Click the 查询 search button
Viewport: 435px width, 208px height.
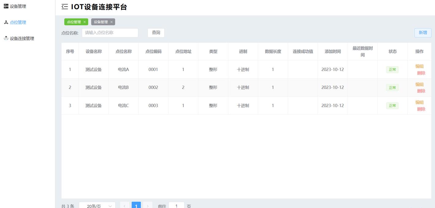click(156, 33)
